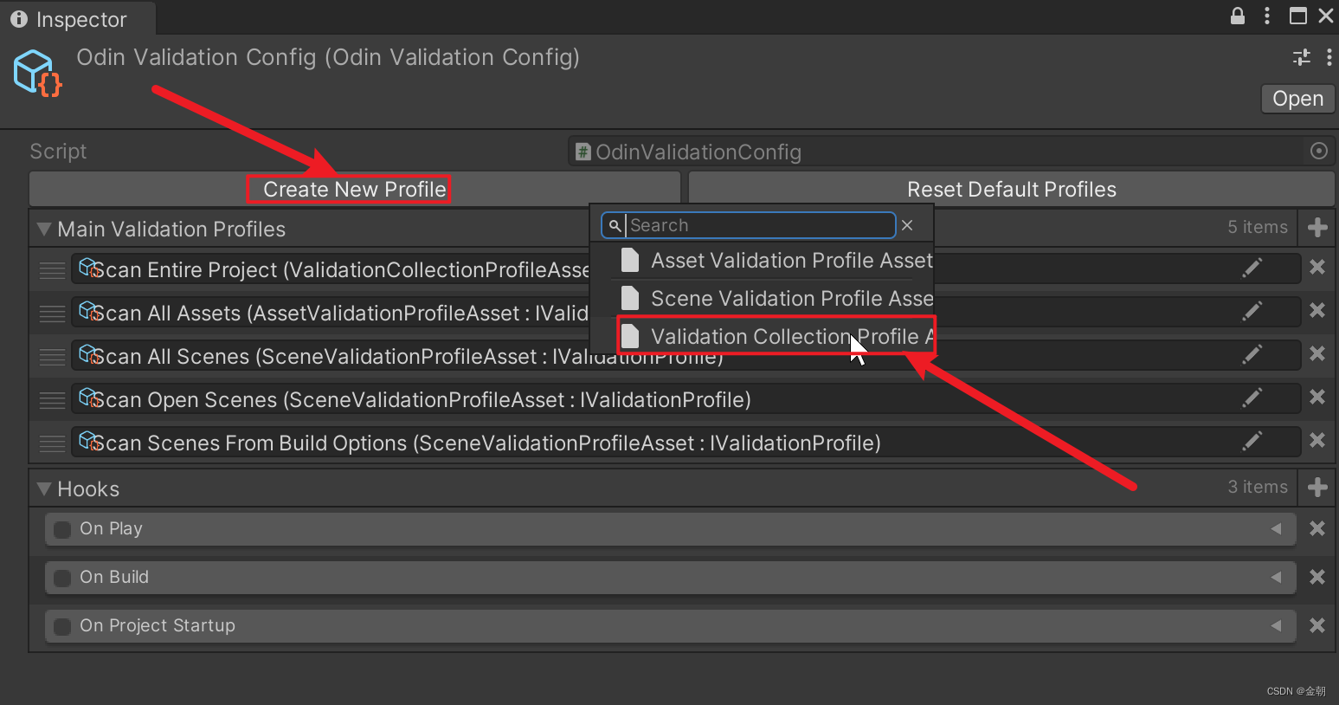Viewport: 1339px width, 705px height.
Task: Enable the On Play hook checkbox
Action: (62, 529)
